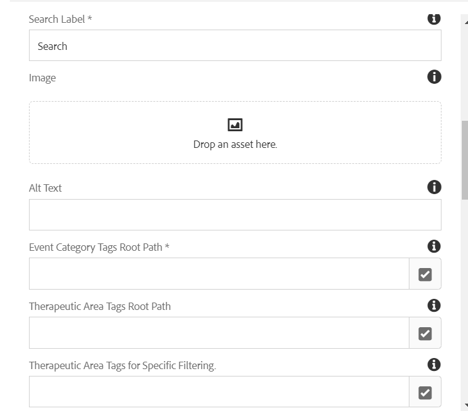This screenshot has height=411, width=468.
Task: Open tag picker for Event Category Tags Root Path
Action: [425, 274]
